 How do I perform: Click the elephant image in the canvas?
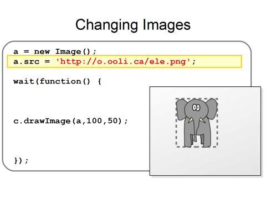(x=197, y=123)
